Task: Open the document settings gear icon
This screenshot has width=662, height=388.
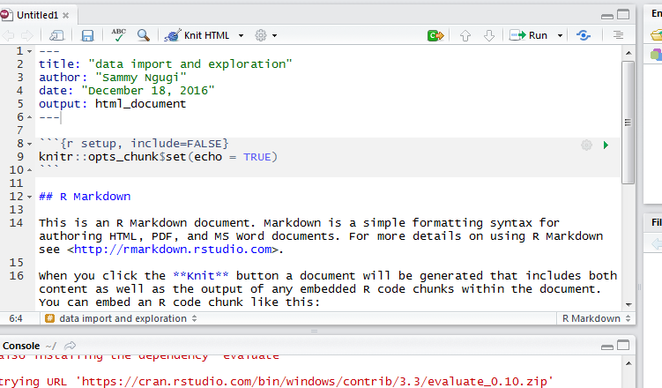Action: tap(261, 35)
